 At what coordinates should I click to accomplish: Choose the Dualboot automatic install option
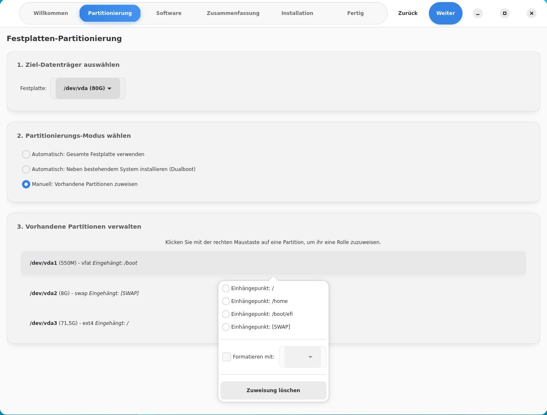pos(26,169)
